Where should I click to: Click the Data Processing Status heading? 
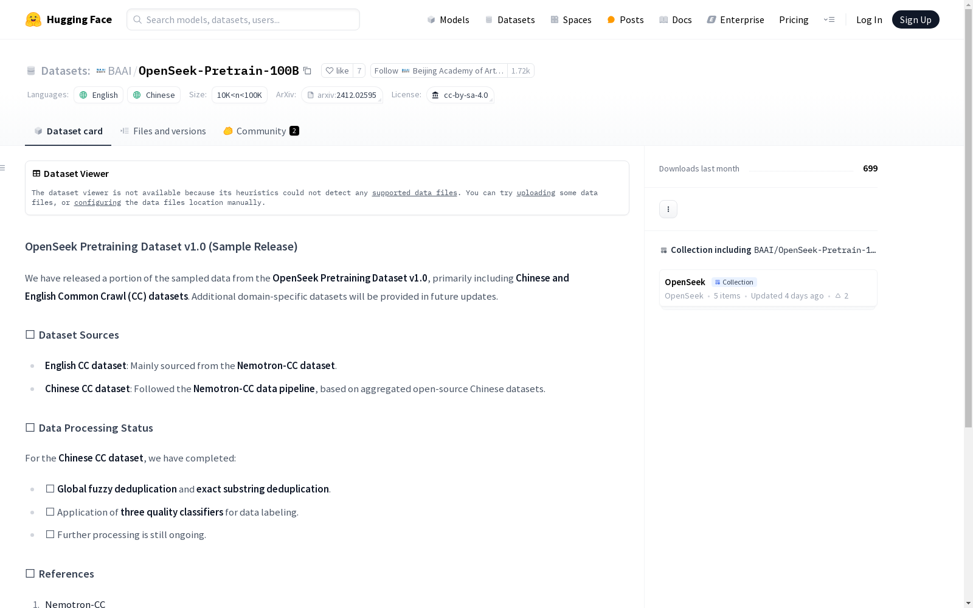pos(89,428)
